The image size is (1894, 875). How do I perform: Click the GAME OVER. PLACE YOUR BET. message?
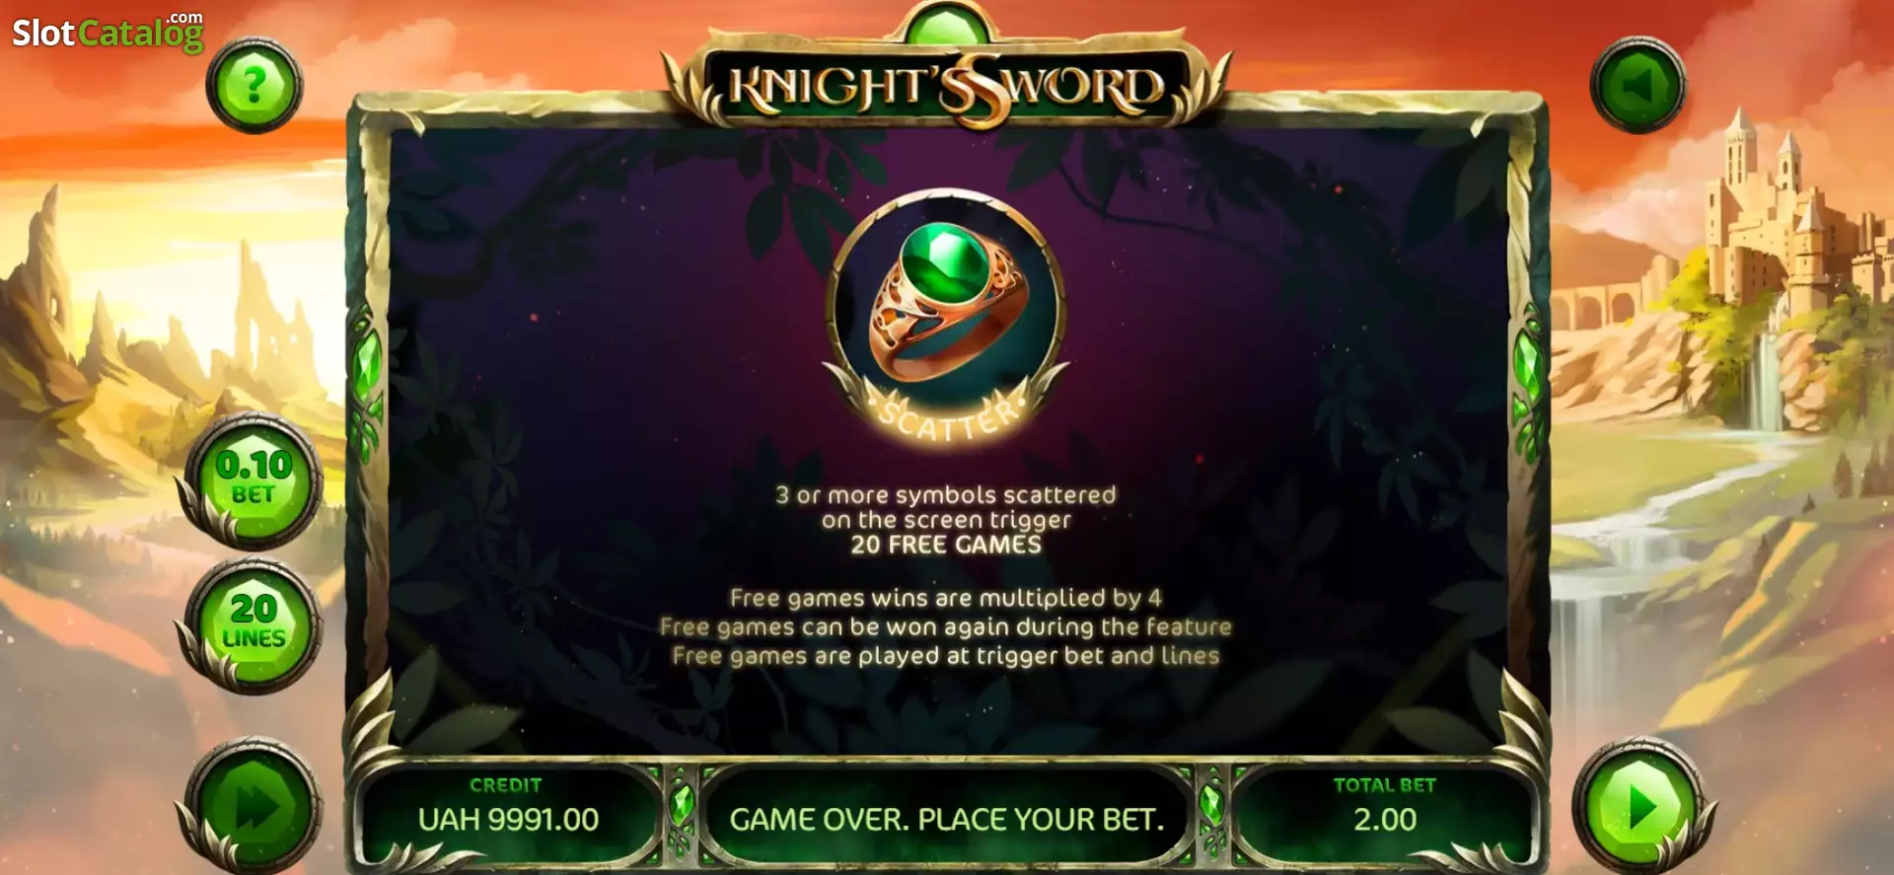click(946, 820)
